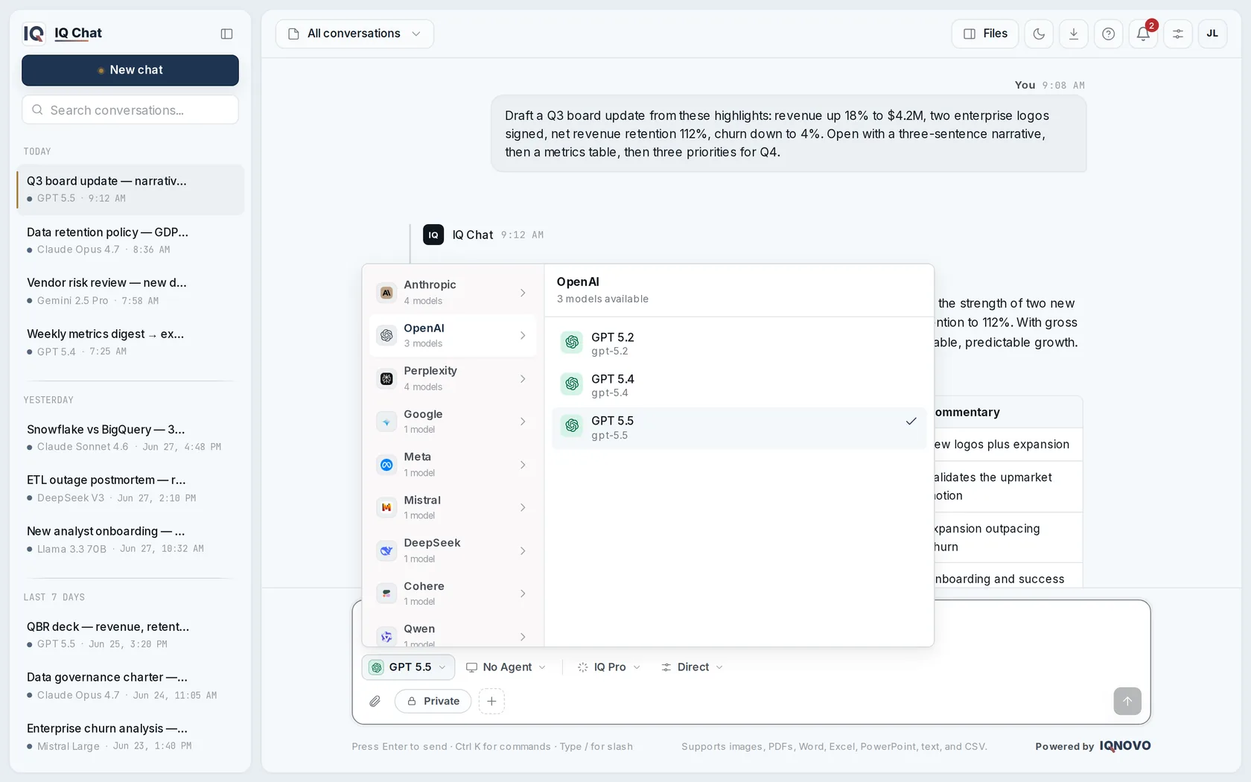Open the JL user avatar menu
Image resolution: width=1251 pixels, height=782 pixels.
tap(1212, 34)
